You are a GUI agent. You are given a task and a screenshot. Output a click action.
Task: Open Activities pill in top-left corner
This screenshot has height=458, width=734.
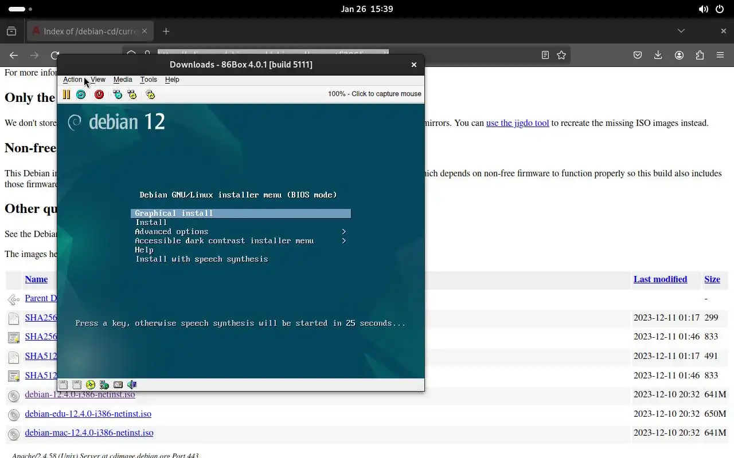pyautogui.click(x=21, y=9)
